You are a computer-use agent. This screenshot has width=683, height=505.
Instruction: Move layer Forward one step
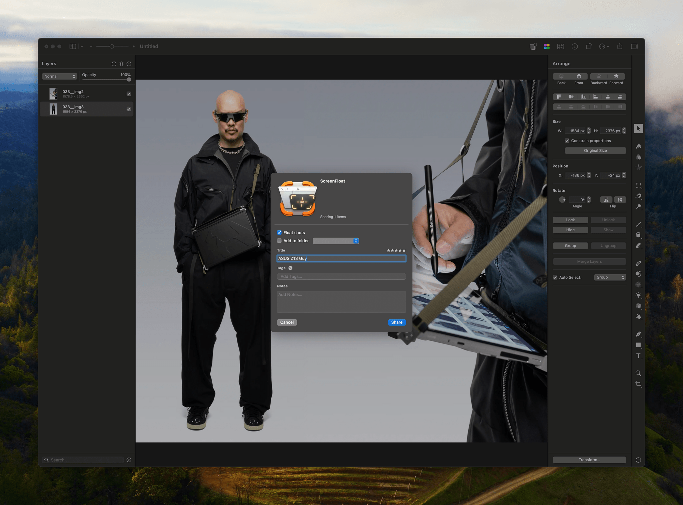tap(616, 76)
